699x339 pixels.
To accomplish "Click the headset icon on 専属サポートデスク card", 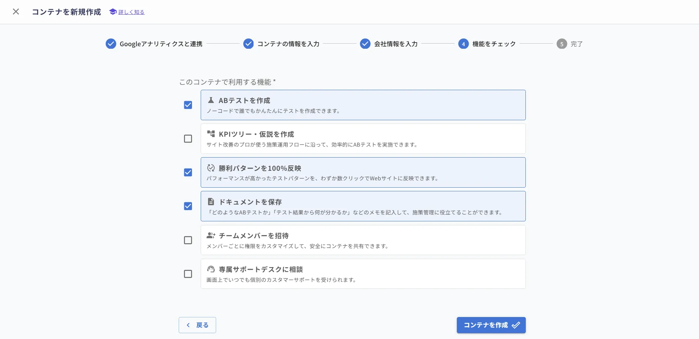I will [211, 269].
